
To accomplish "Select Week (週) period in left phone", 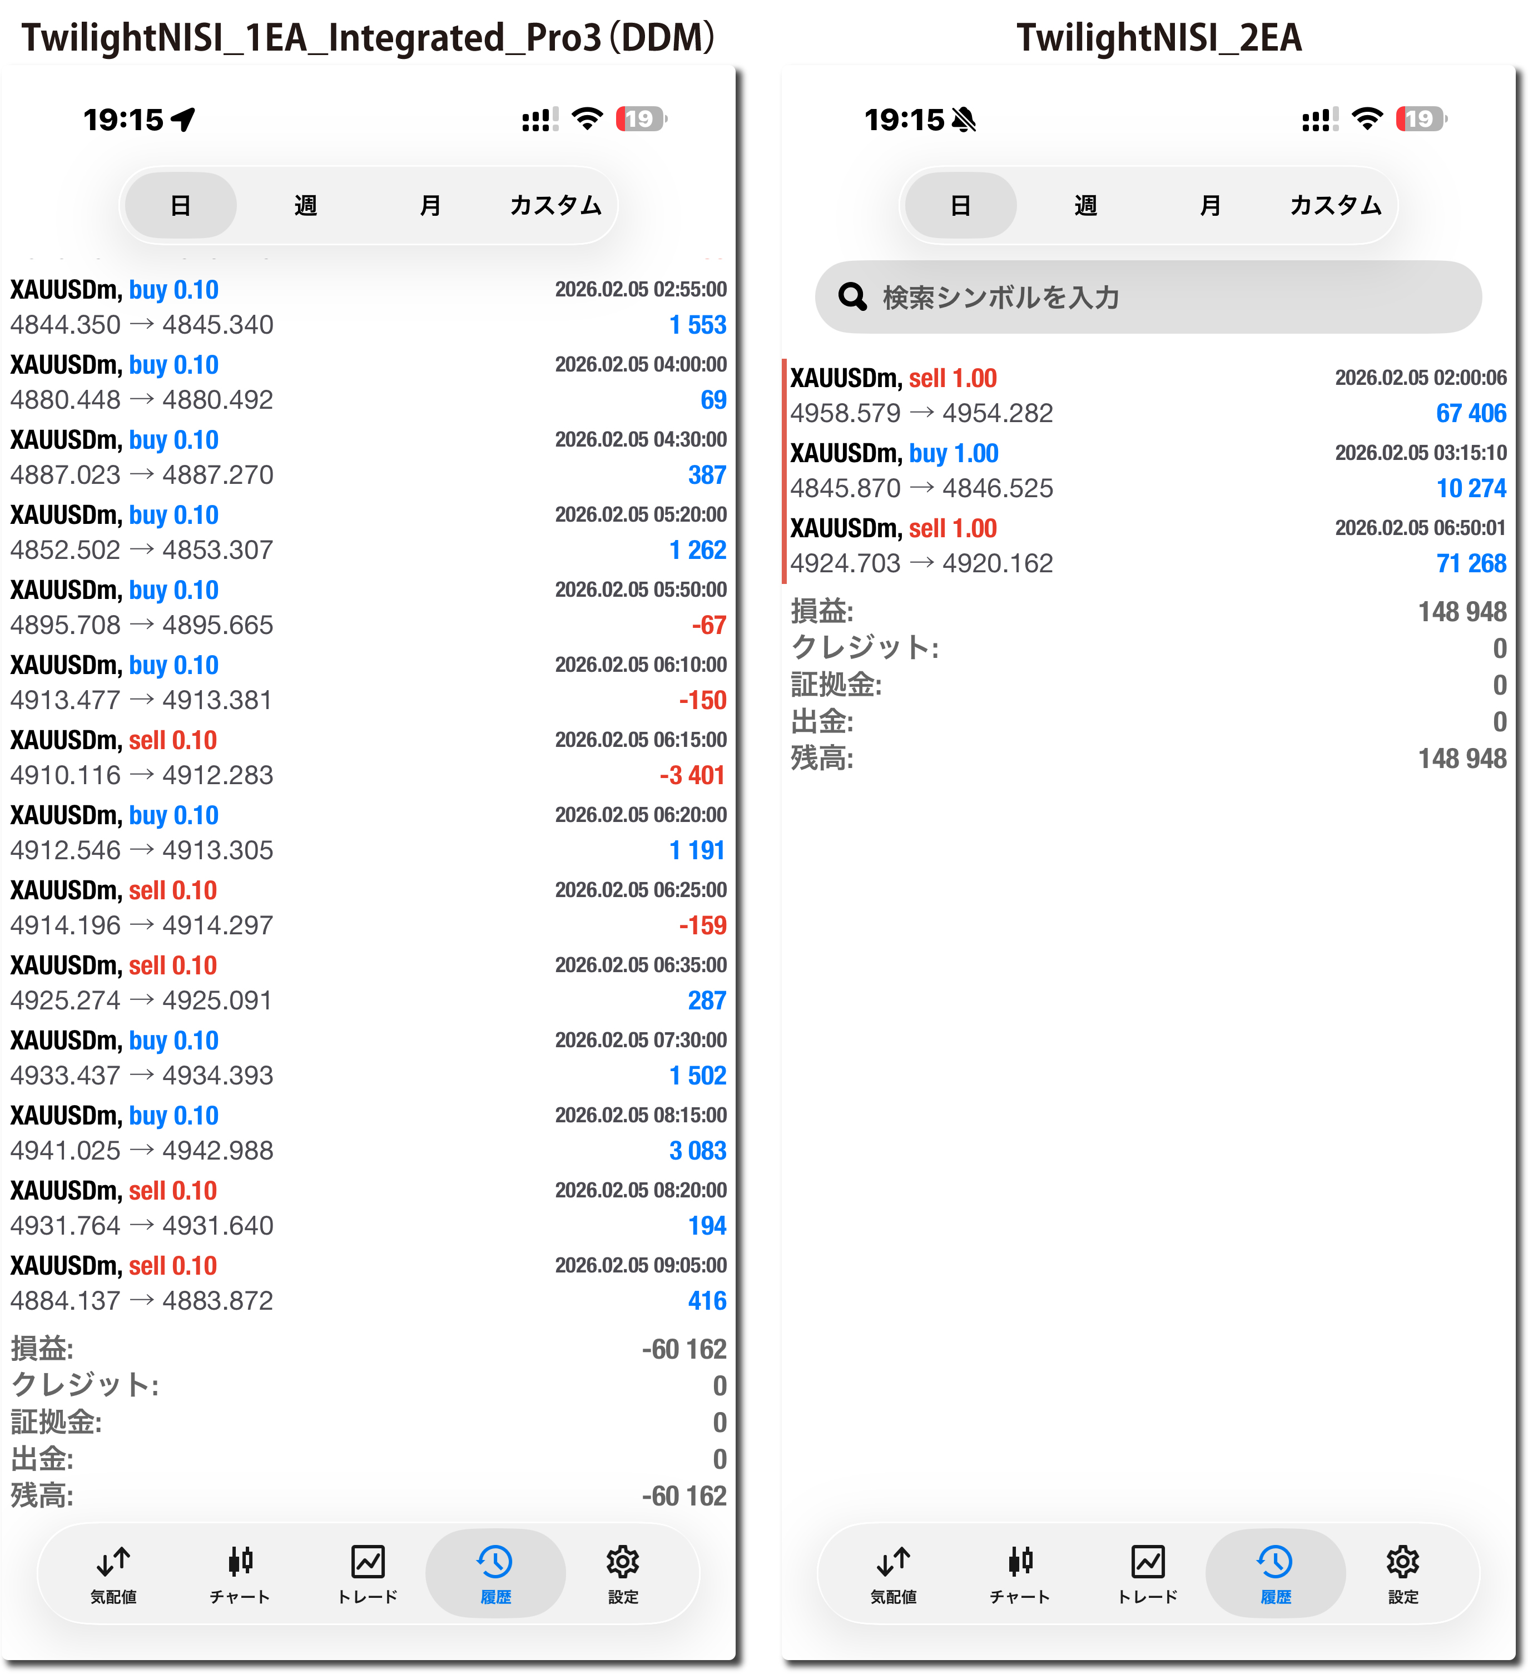I will (305, 205).
